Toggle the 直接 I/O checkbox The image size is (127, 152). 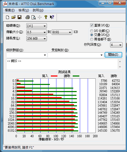(92, 25)
